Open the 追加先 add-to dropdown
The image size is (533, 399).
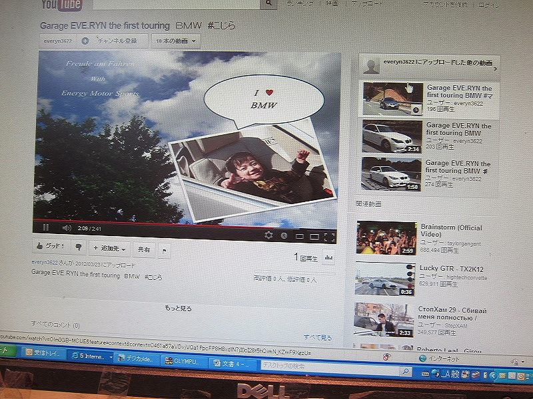(x=109, y=248)
